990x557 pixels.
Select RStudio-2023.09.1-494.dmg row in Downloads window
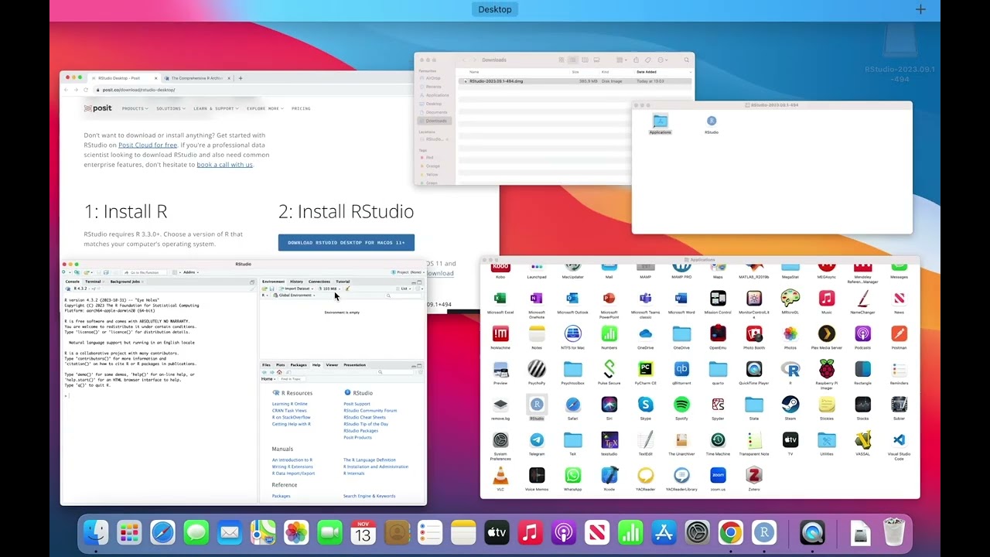[x=575, y=81]
